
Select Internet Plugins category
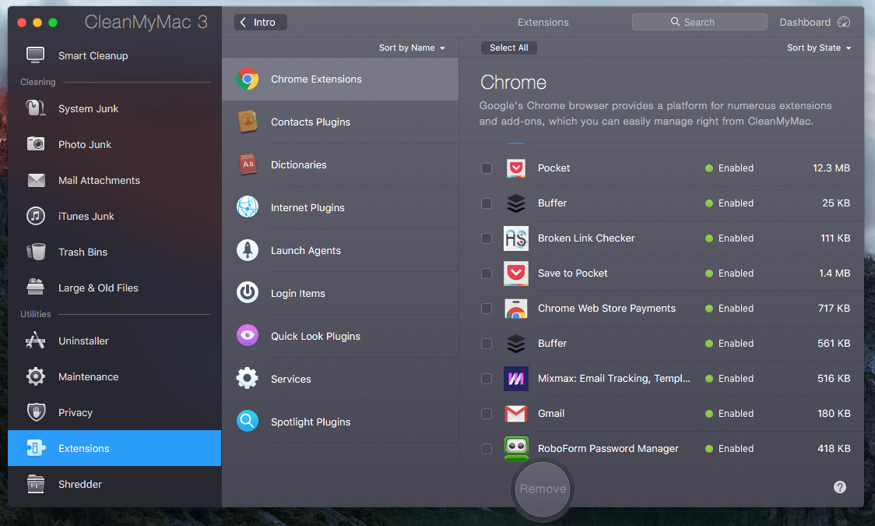pos(340,207)
